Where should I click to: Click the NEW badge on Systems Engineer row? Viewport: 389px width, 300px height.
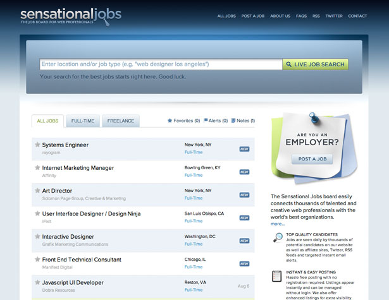(244, 149)
